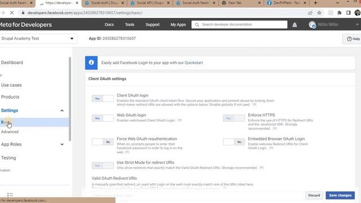This screenshot has width=361, height=203.
Task: Open the browser extensions puzzle icon
Action: pos(340,13)
